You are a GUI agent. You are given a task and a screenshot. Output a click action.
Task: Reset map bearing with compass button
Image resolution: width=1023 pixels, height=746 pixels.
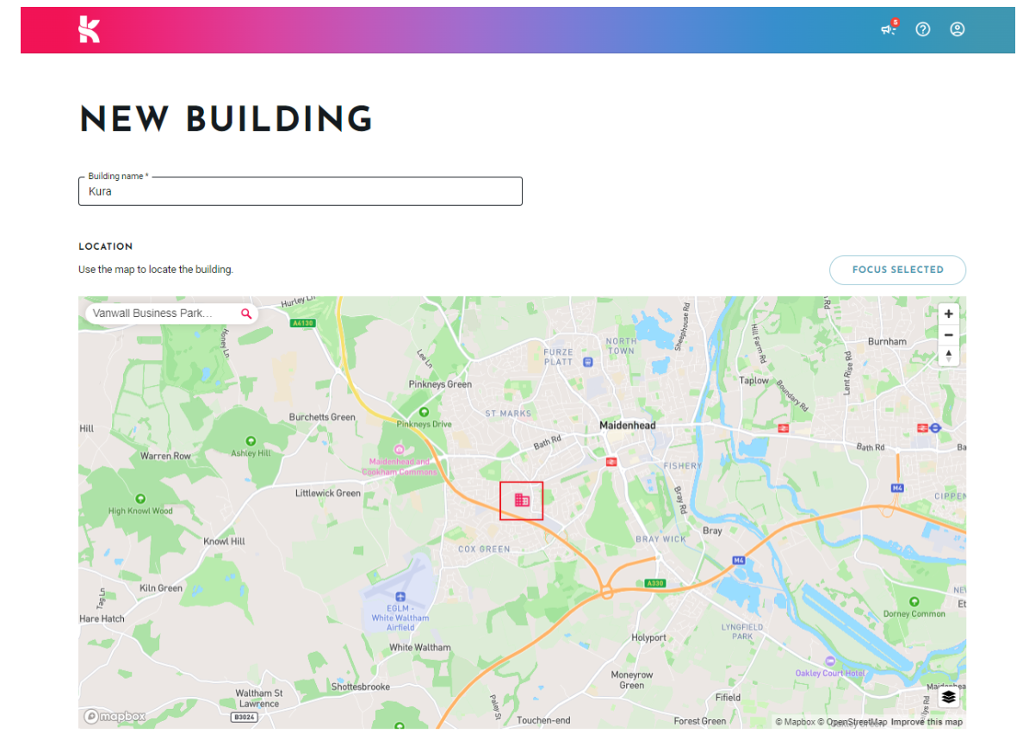(x=949, y=356)
